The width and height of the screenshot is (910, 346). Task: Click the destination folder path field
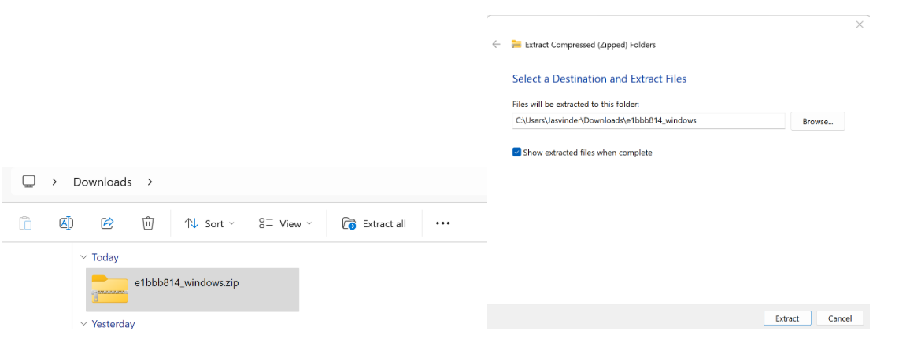pyautogui.click(x=648, y=121)
